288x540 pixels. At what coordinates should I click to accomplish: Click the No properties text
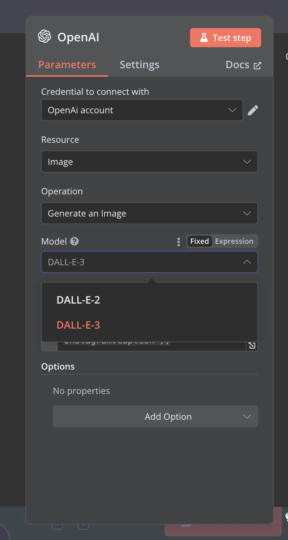81,391
